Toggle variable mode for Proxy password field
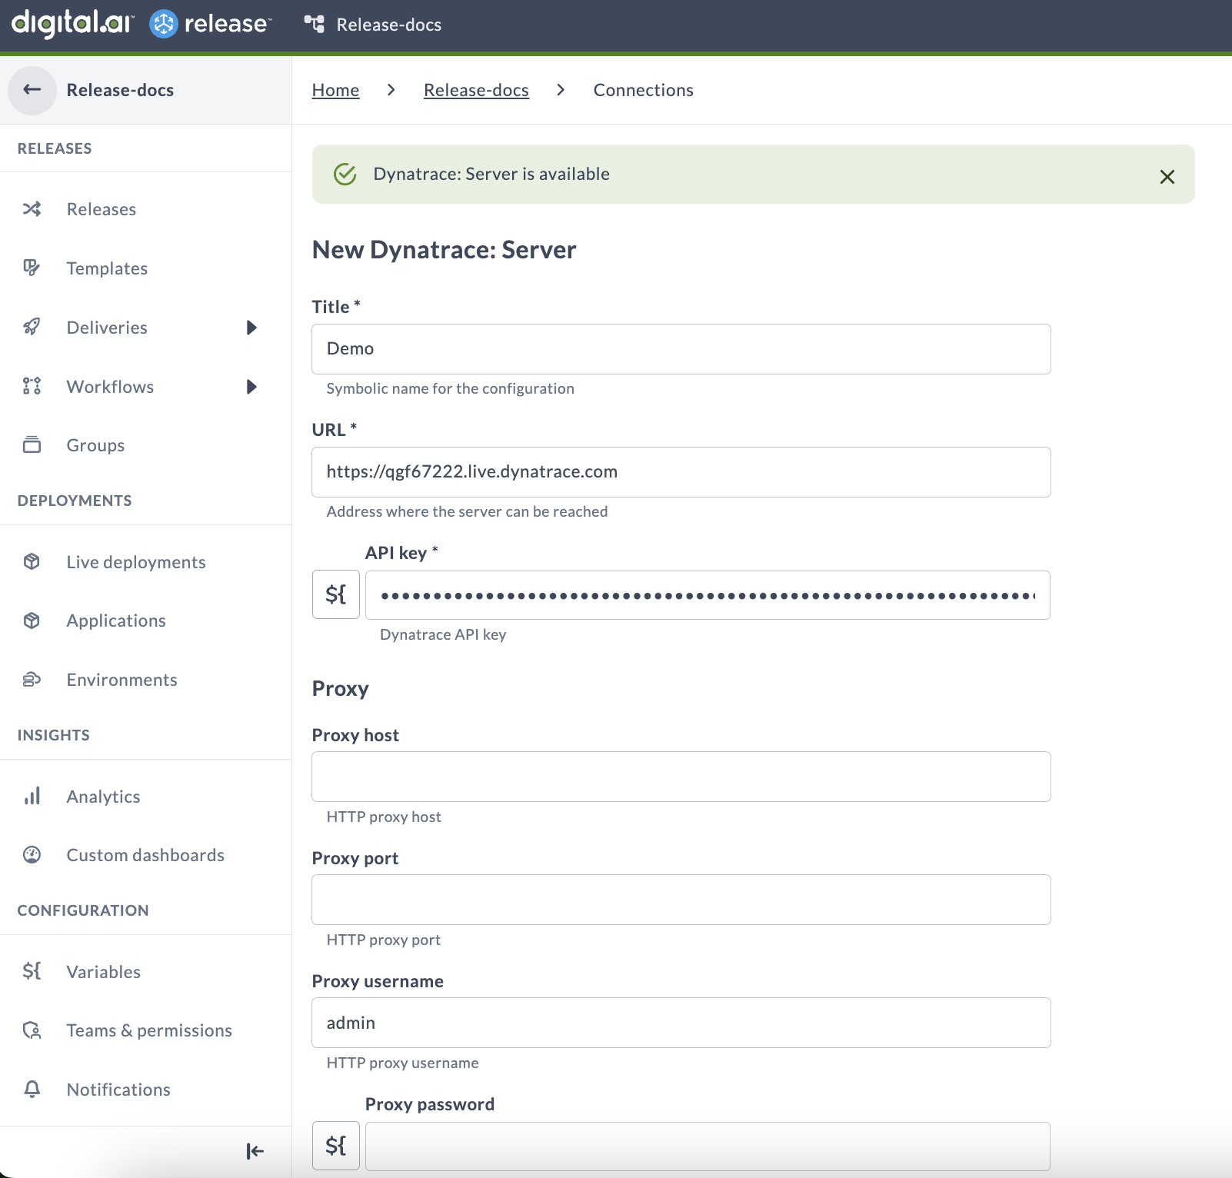 click(x=336, y=1146)
